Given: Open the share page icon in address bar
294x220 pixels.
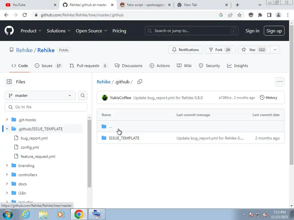Looking at the screenshot, I should (x=230, y=15).
